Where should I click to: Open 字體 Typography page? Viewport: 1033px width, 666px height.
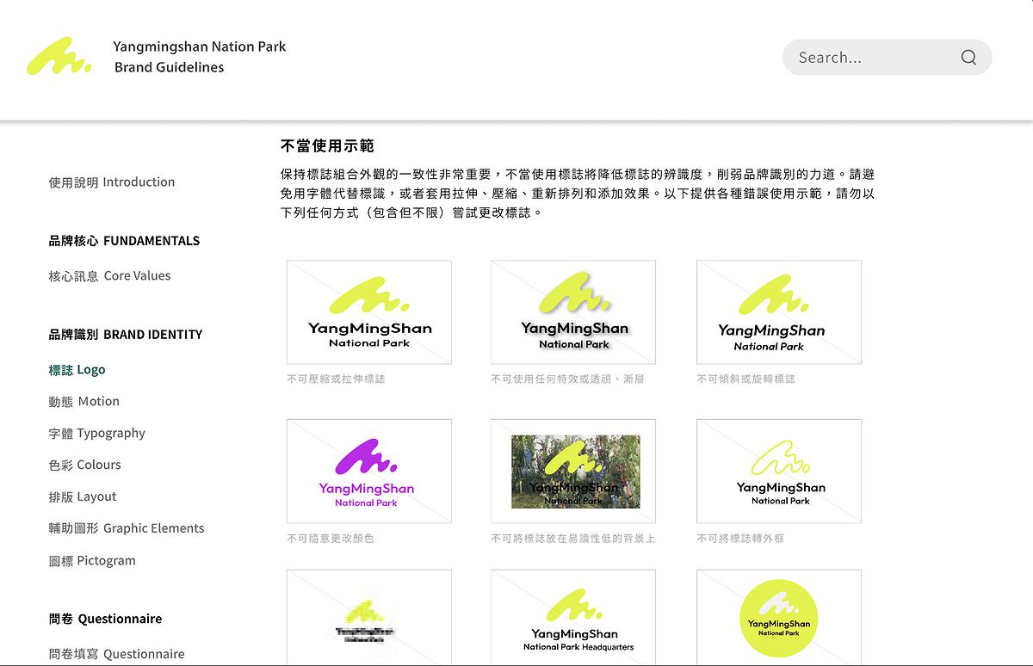(x=96, y=434)
